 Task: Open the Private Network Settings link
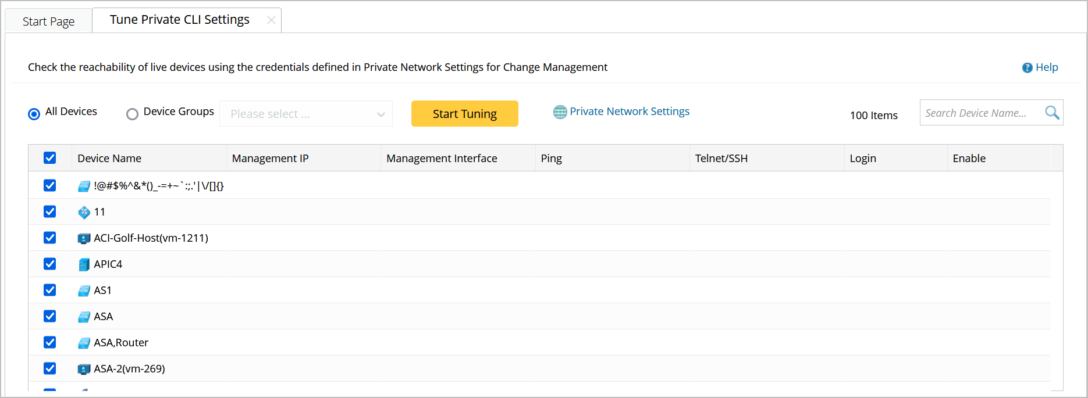pyautogui.click(x=630, y=112)
